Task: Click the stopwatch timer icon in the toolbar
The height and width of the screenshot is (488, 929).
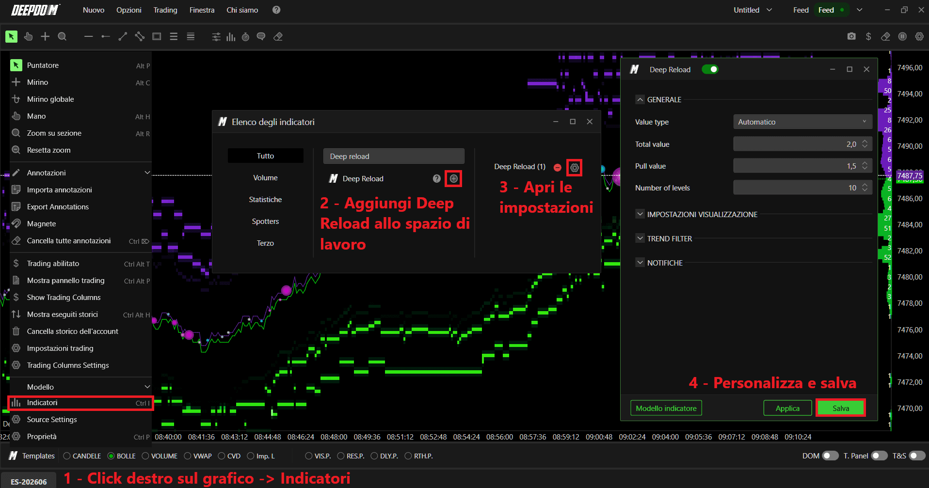Action: (x=246, y=37)
